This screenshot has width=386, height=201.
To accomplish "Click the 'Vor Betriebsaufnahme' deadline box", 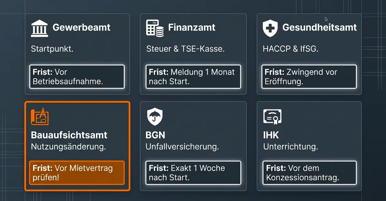I will tap(77, 77).
